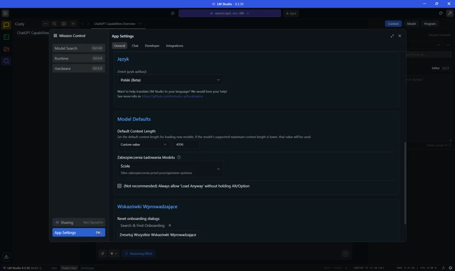Expand App Settings dialog to full size
The height and width of the screenshot is (271, 455).
[392, 36]
